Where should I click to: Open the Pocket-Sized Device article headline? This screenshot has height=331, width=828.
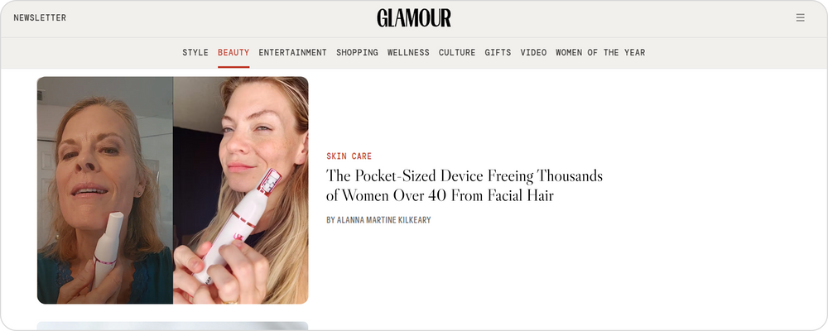point(465,186)
